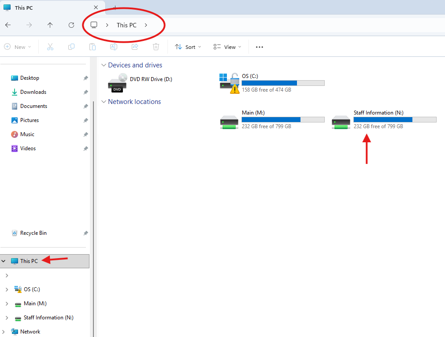Select Network in navigation tree
Screen dimensions: 445x337
click(x=30, y=332)
